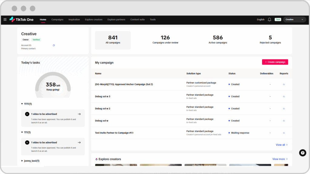Screen dimensions: 310x174
Task: Click the View all campaigns link
Action: click(282, 145)
